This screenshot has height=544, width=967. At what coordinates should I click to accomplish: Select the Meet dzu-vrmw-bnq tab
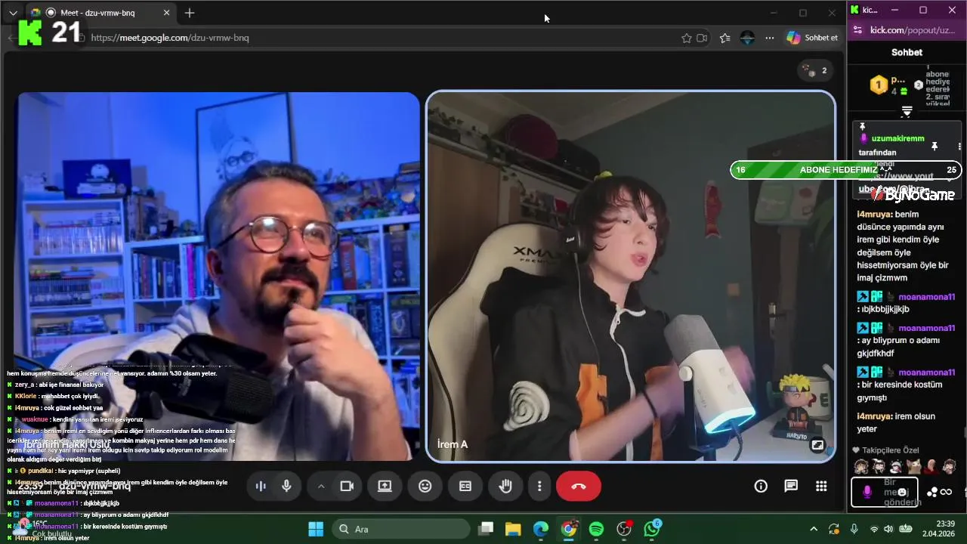pos(100,13)
